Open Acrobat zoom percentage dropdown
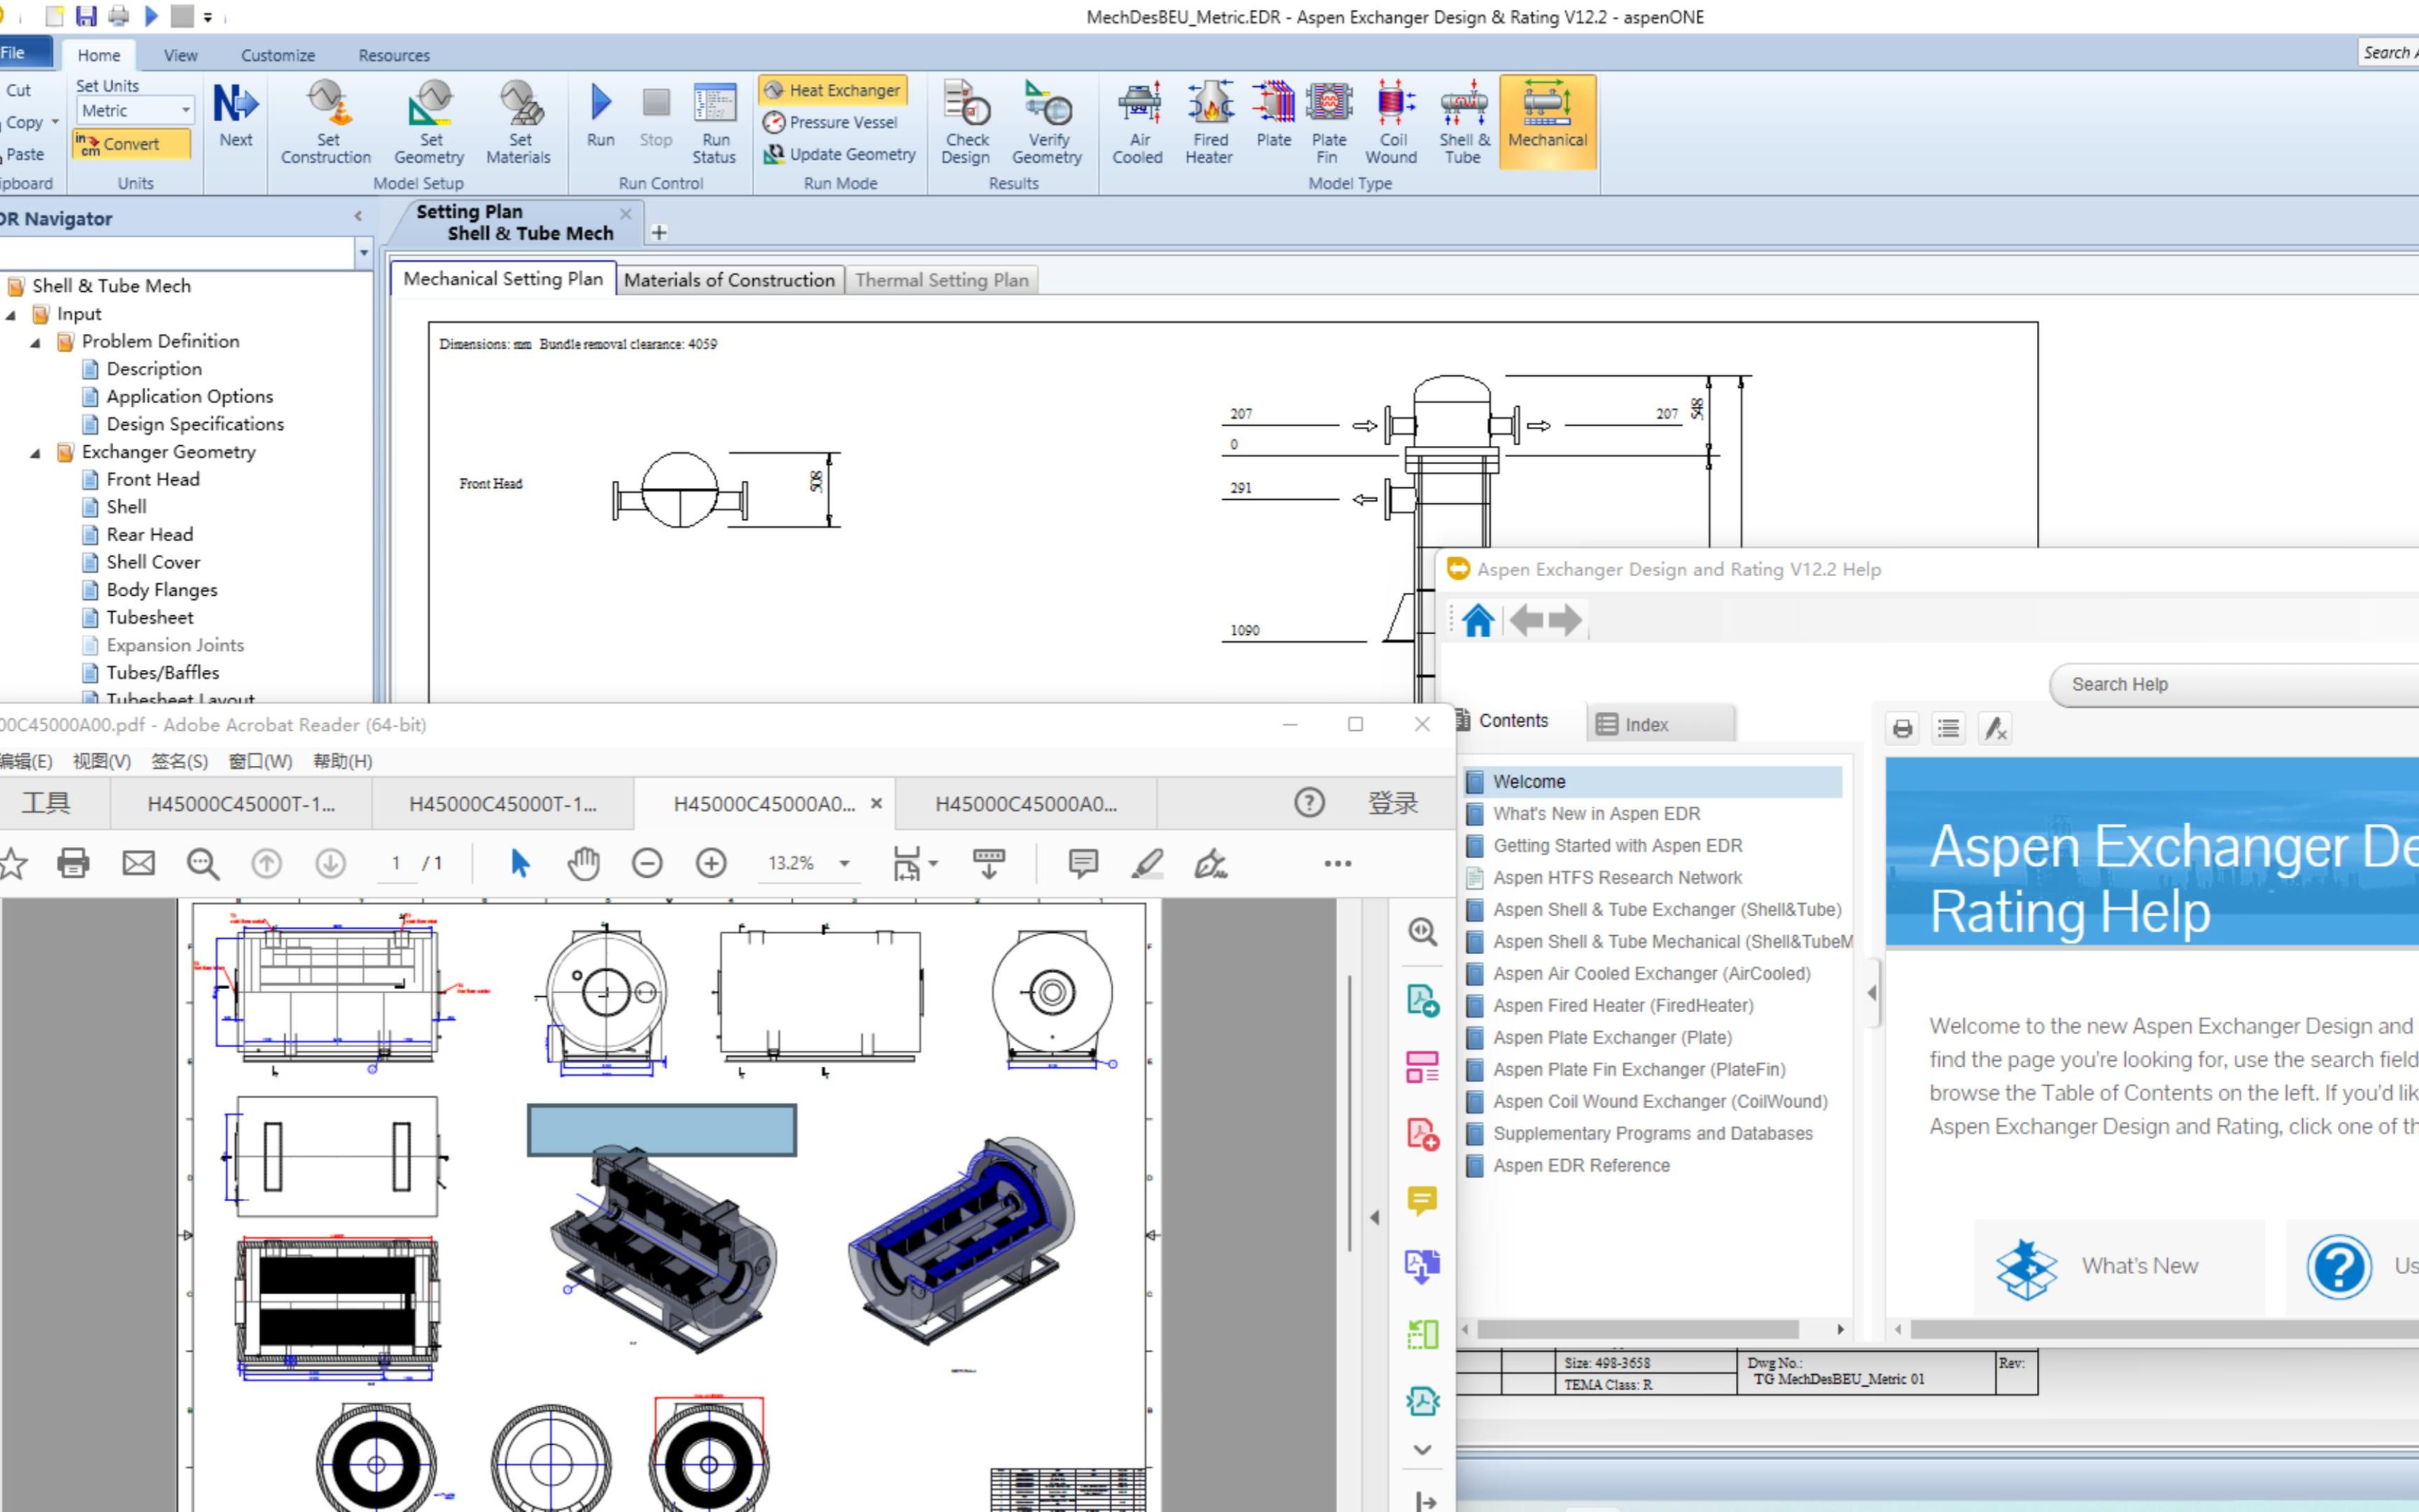 845,863
